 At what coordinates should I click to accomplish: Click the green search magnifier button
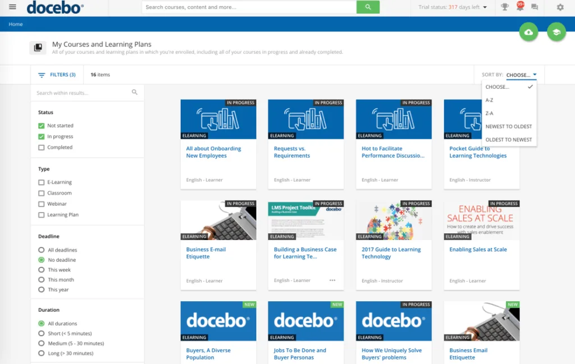[368, 7]
